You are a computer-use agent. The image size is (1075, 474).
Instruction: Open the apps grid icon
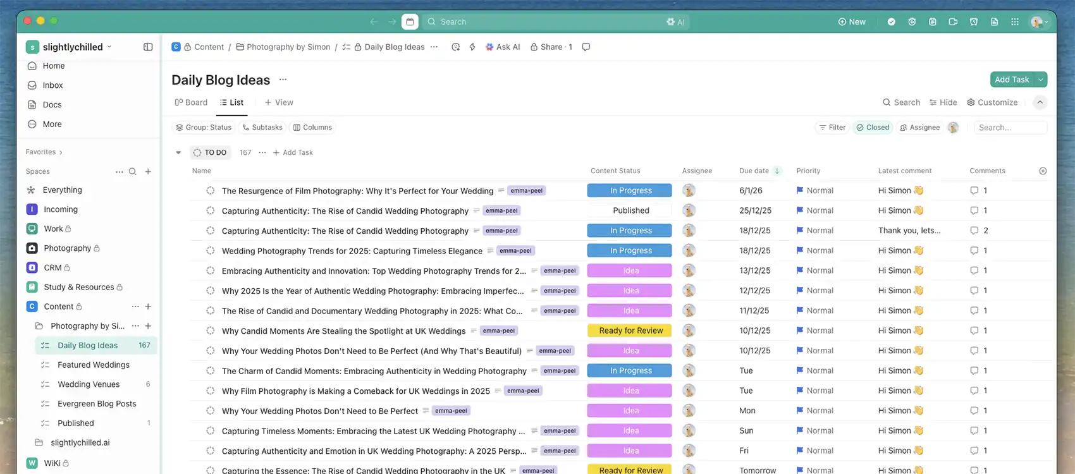[1015, 21]
